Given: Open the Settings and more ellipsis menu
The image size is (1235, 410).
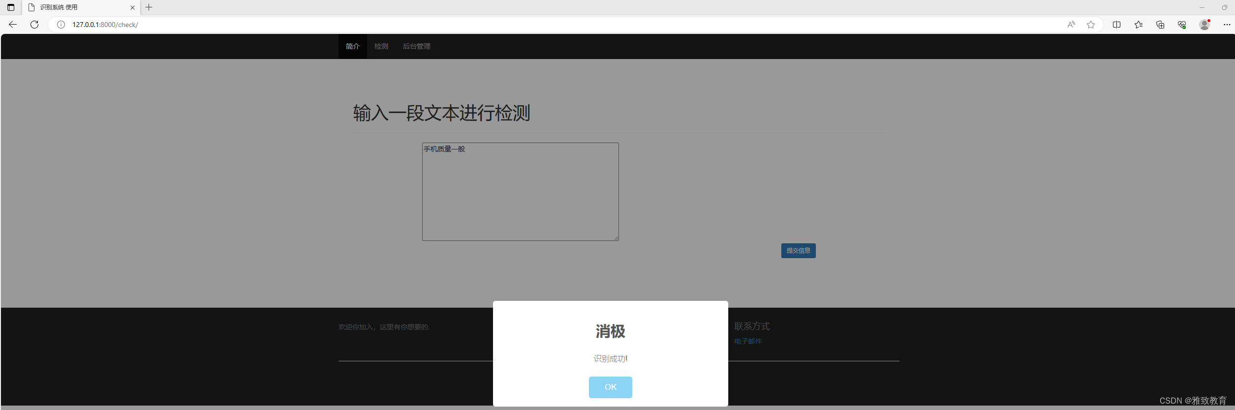Looking at the screenshot, I should pyautogui.click(x=1227, y=25).
